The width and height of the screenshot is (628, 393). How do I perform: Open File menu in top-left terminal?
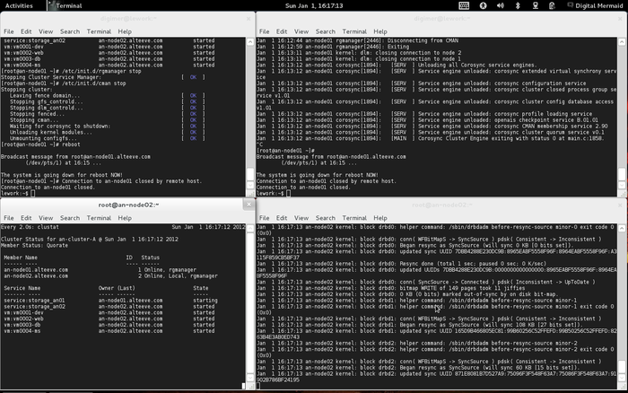coord(9,31)
